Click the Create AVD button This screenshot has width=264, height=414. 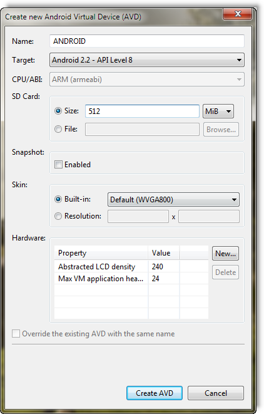coord(155,393)
